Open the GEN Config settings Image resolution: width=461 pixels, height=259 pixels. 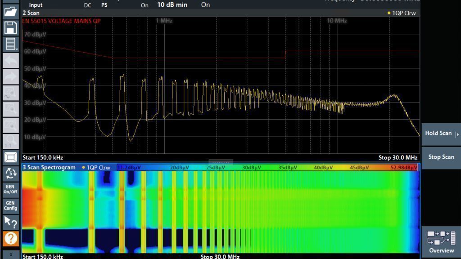[x=10, y=205]
